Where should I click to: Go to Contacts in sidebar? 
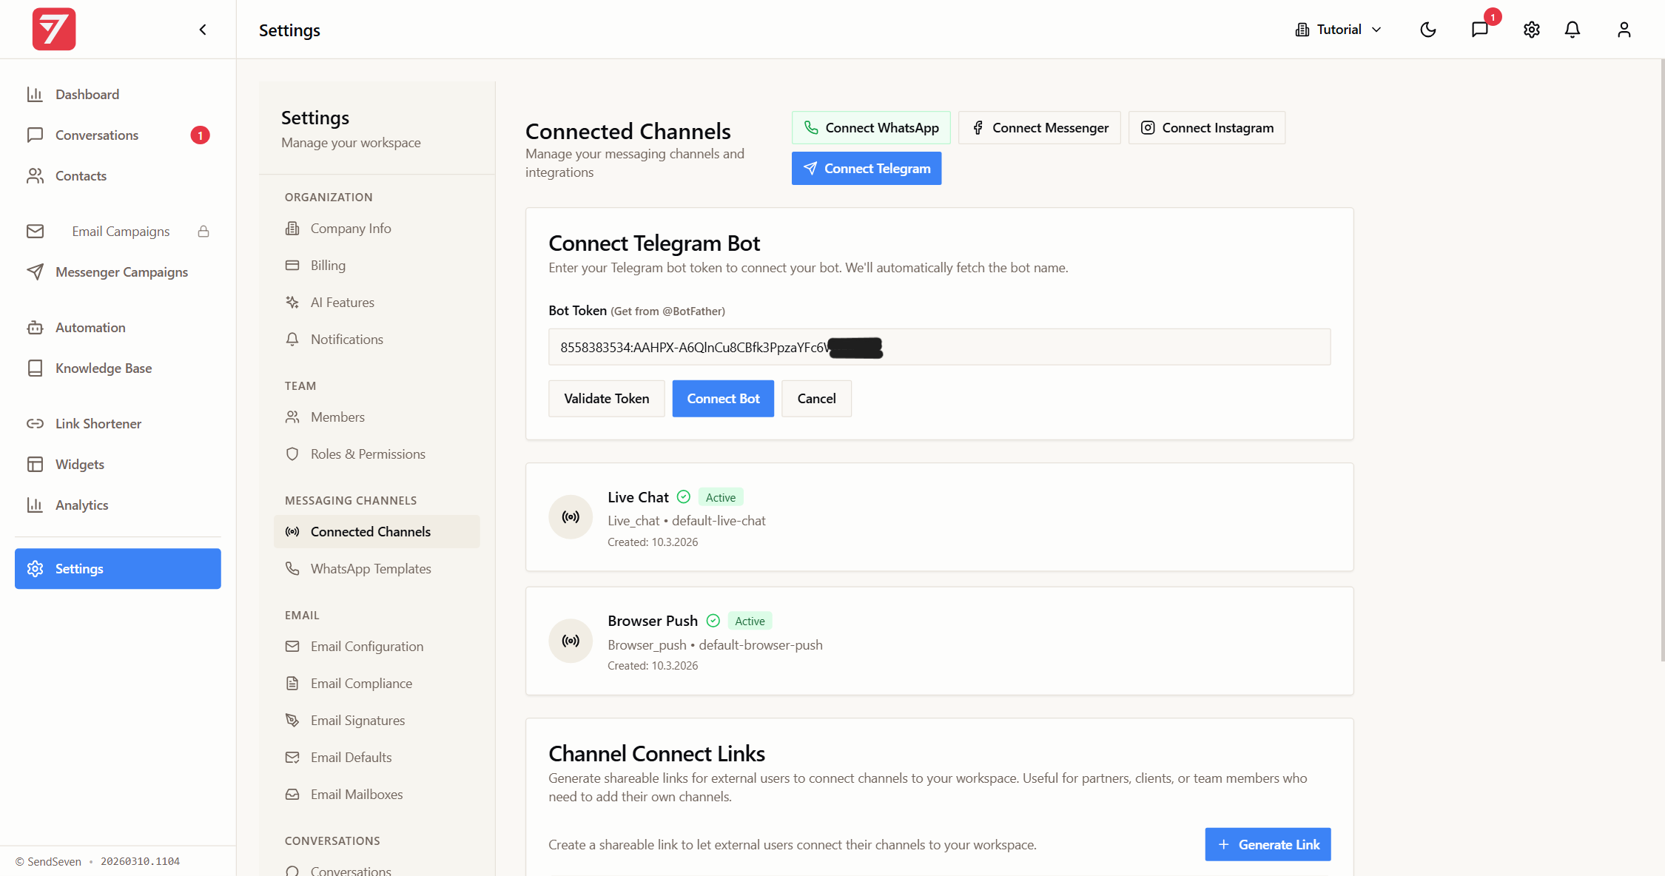(118, 175)
